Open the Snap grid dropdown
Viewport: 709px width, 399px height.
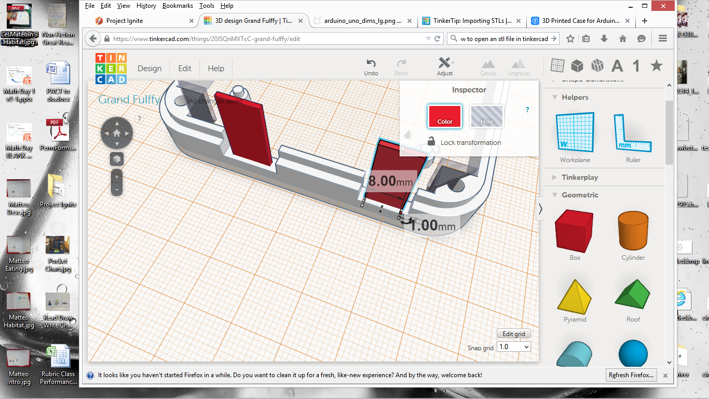514,347
